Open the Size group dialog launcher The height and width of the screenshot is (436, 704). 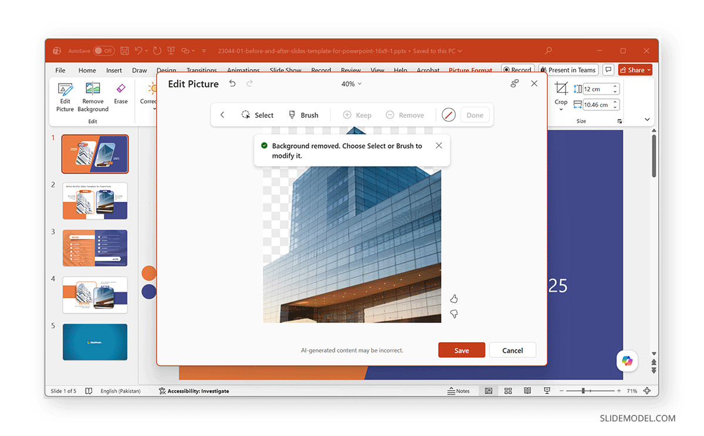point(620,121)
